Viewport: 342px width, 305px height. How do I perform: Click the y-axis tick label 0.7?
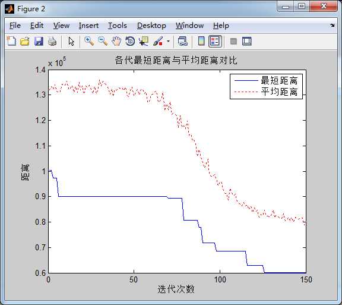click(x=40, y=247)
